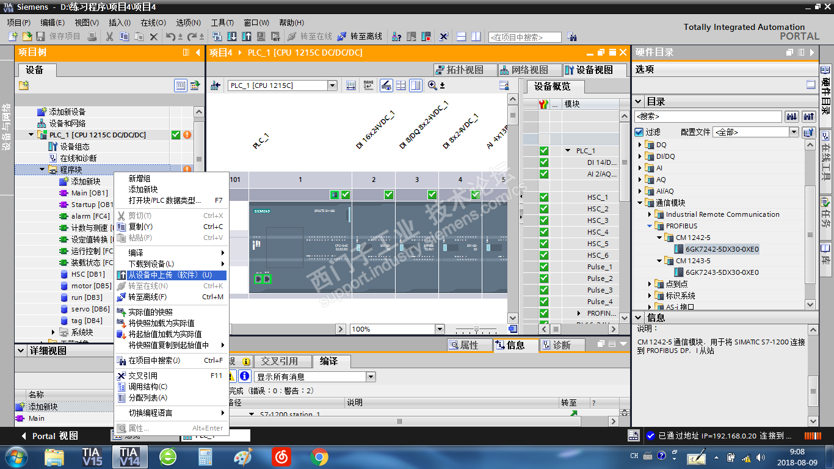This screenshot has width=834, height=469.
Task: Click the download to device toolbar icon
Action: (x=232, y=37)
